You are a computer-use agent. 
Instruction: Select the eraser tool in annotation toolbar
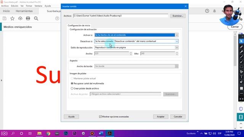[x=241, y=82]
